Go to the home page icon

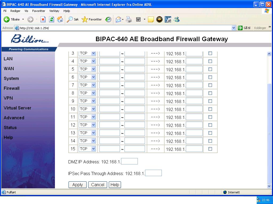(60, 19)
